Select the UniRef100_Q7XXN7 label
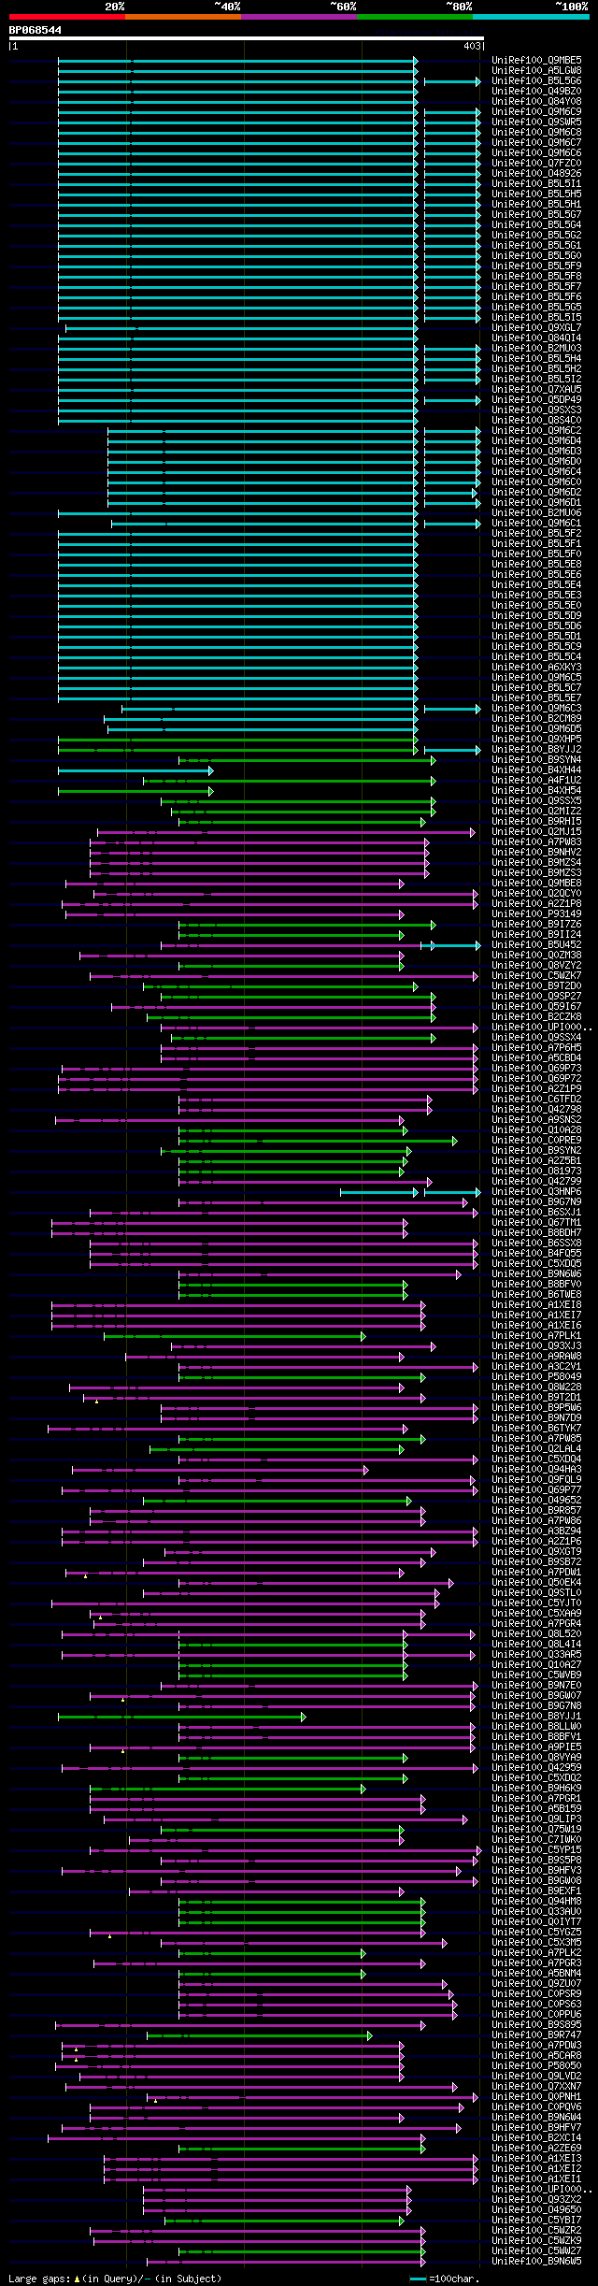Image resolution: width=598 pixels, height=2286 pixels. [x=536, y=2086]
